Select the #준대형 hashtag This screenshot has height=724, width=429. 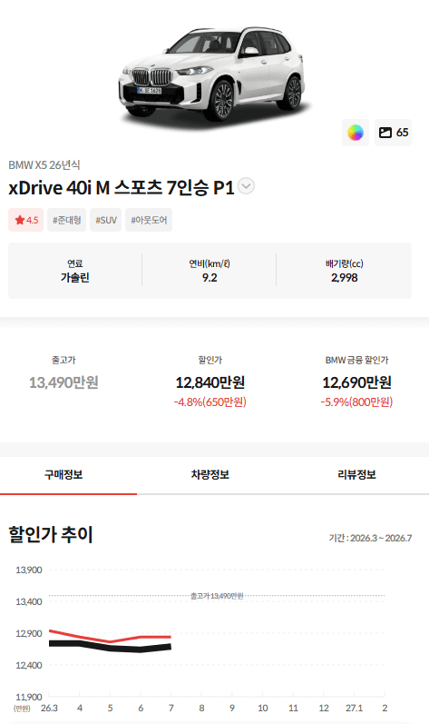pyautogui.click(x=66, y=220)
